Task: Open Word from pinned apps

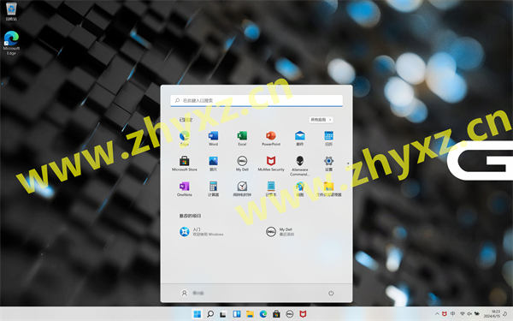Action: click(x=213, y=138)
